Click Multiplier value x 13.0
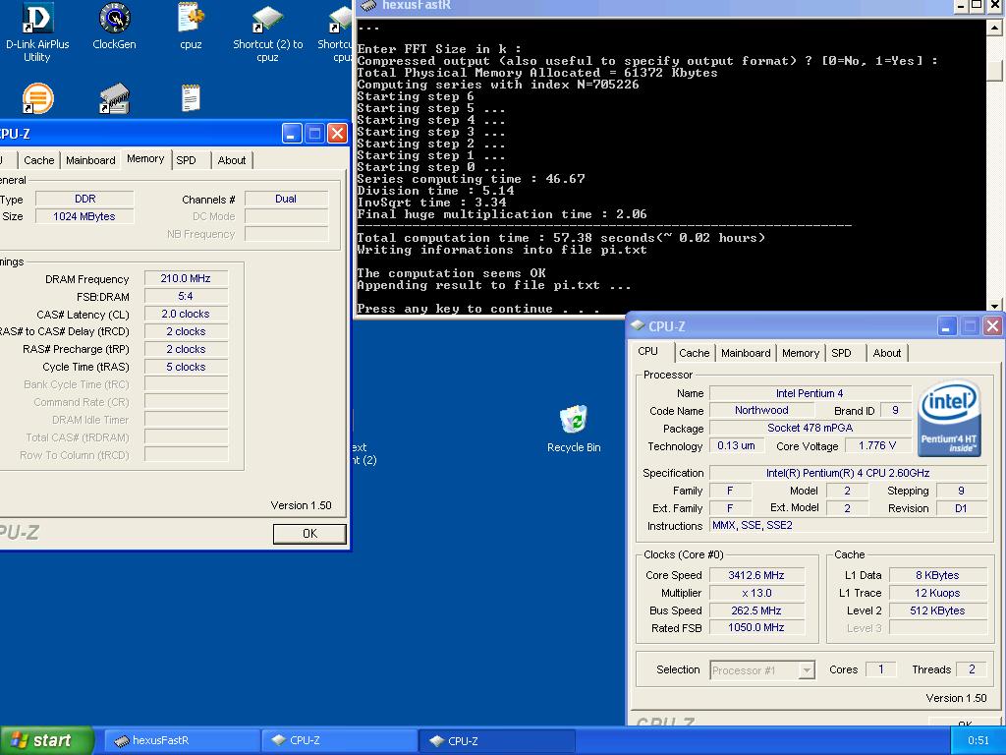The height and width of the screenshot is (755, 1006). pyautogui.click(x=756, y=593)
